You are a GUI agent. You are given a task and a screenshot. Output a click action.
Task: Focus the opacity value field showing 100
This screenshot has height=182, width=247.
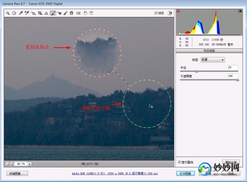232,76
